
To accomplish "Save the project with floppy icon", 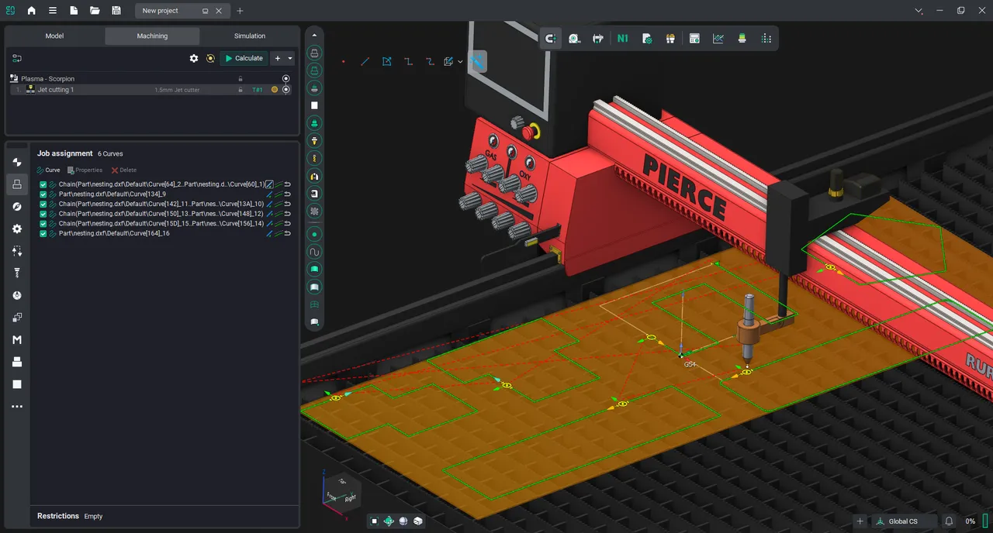I will pyautogui.click(x=116, y=11).
